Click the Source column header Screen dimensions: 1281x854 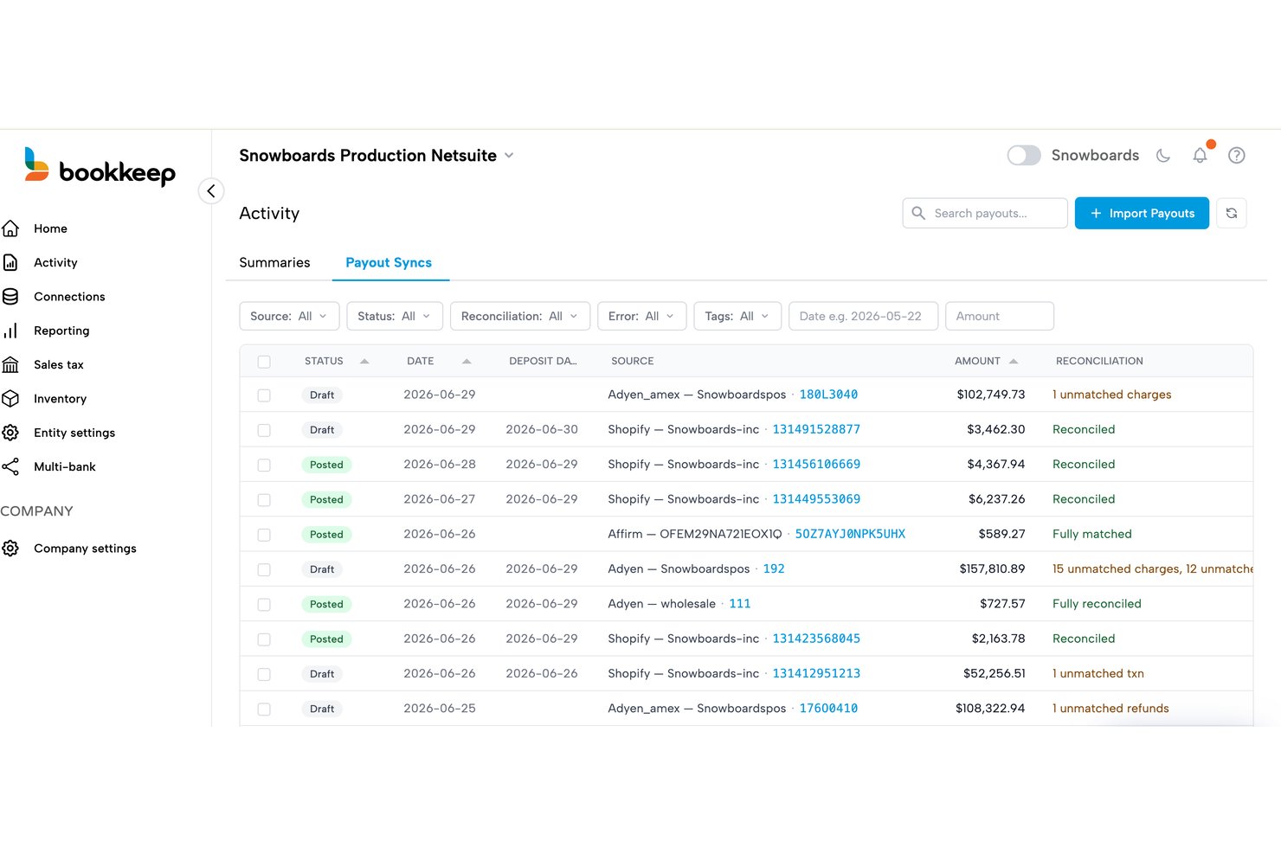[x=633, y=361]
